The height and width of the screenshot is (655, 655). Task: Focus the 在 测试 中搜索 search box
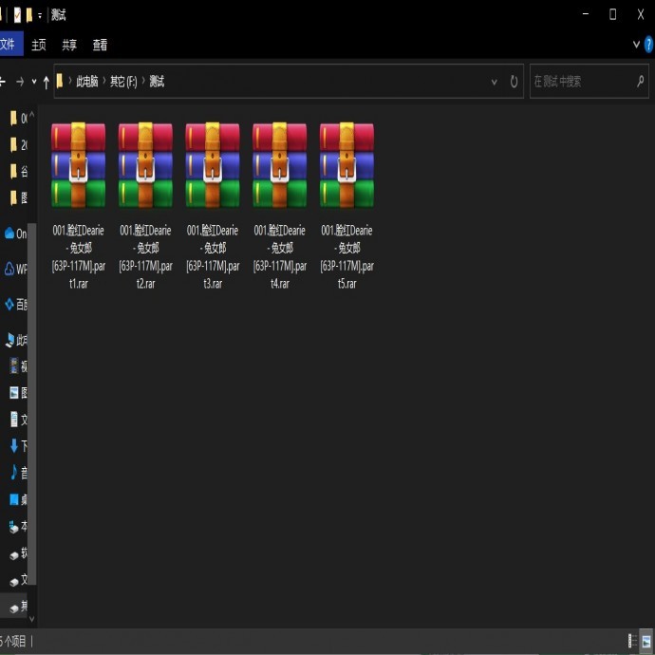point(589,81)
